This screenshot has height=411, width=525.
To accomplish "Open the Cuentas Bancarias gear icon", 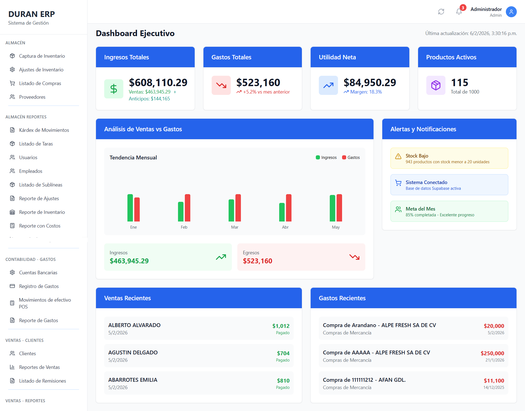I will pyautogui.click(x=12, y=272).
